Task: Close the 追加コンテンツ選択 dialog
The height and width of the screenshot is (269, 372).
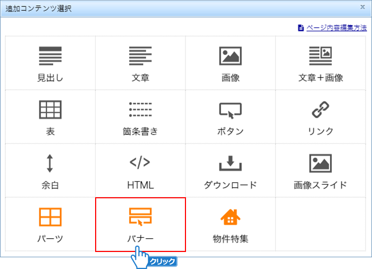Action: [x=362, y=7]
